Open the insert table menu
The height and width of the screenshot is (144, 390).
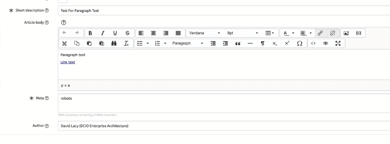(270, 33)
